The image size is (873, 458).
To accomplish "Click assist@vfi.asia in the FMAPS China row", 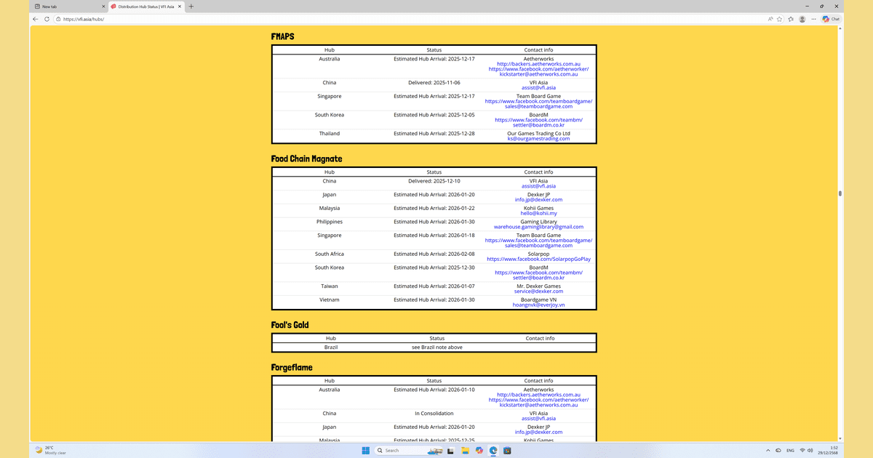I will (538, 88).
